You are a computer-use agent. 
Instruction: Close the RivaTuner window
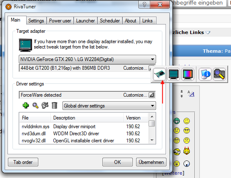[160, 5]
